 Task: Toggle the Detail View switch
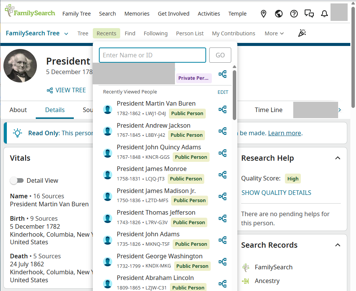coord(17,180)
